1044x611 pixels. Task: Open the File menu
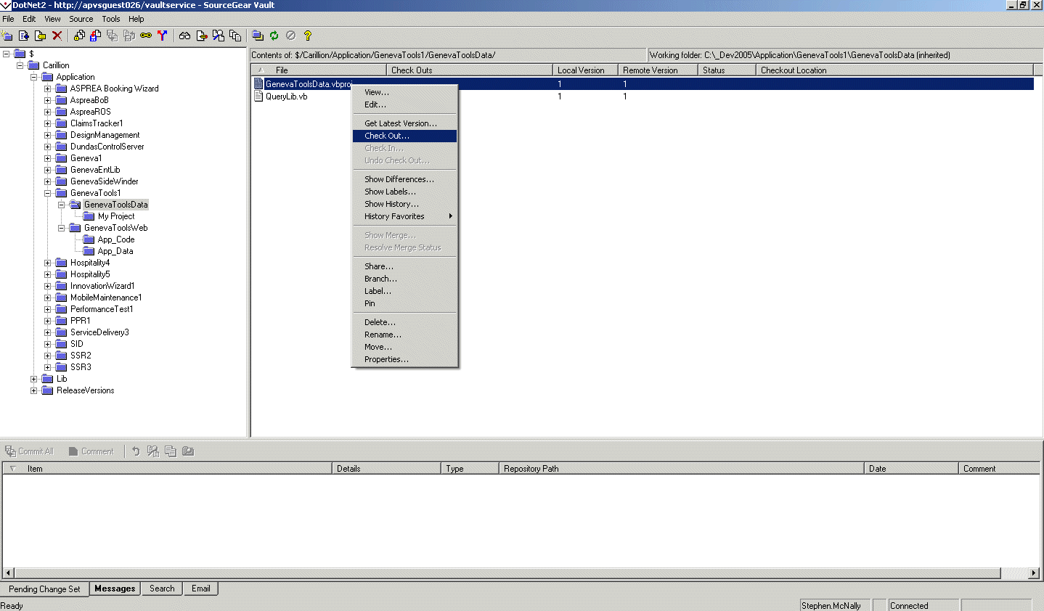[8, 19]
